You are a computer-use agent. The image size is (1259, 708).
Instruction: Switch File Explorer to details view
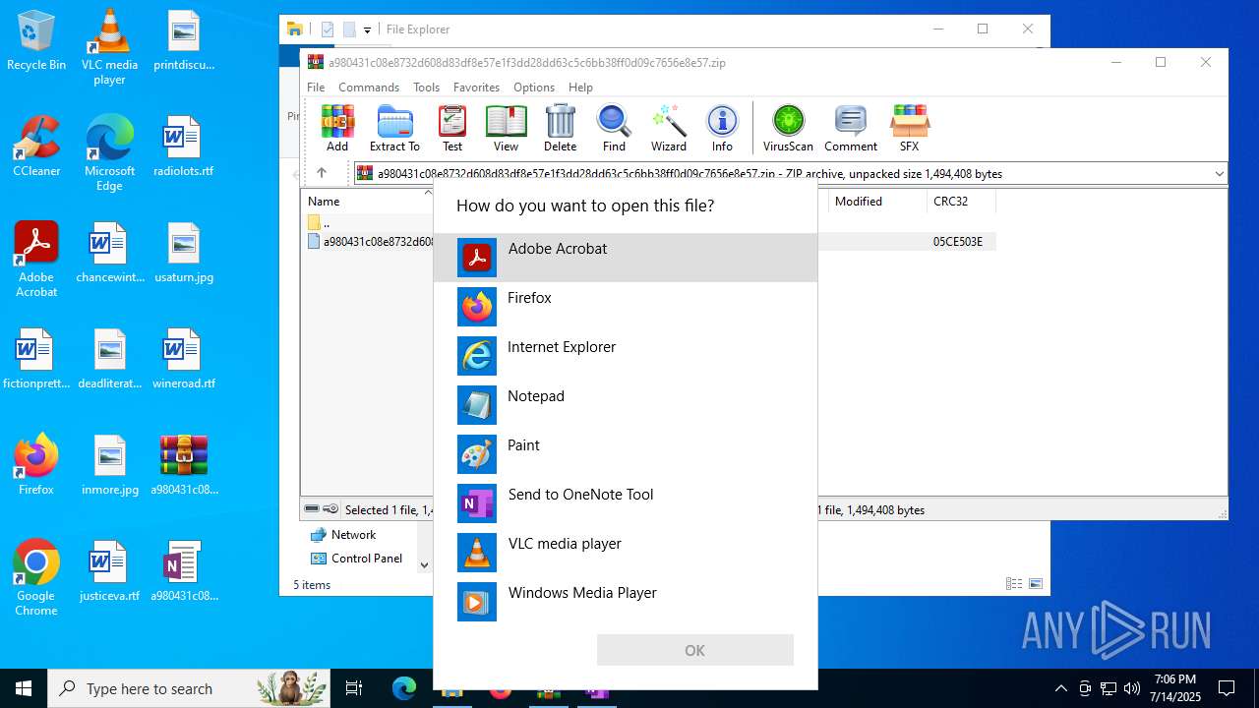coord(1014,583)
